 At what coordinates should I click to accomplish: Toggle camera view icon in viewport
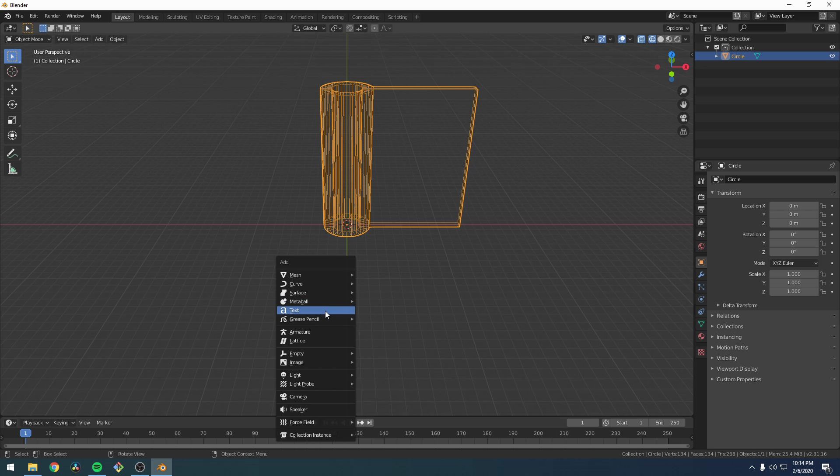pyautogui.click(x=683, y=118)
